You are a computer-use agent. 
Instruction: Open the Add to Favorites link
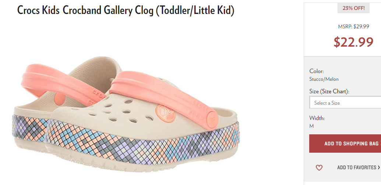(357, 167)
